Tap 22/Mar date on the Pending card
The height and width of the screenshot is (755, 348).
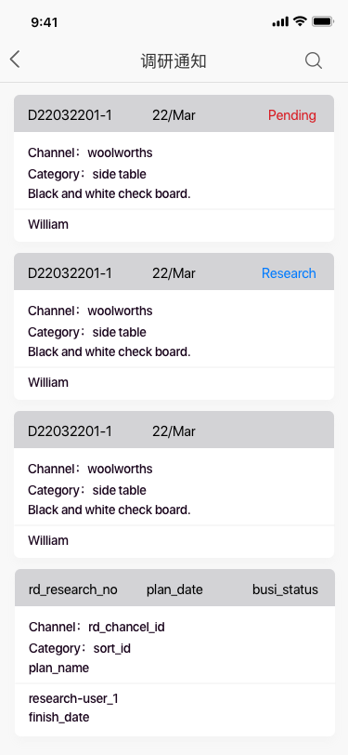174,115
